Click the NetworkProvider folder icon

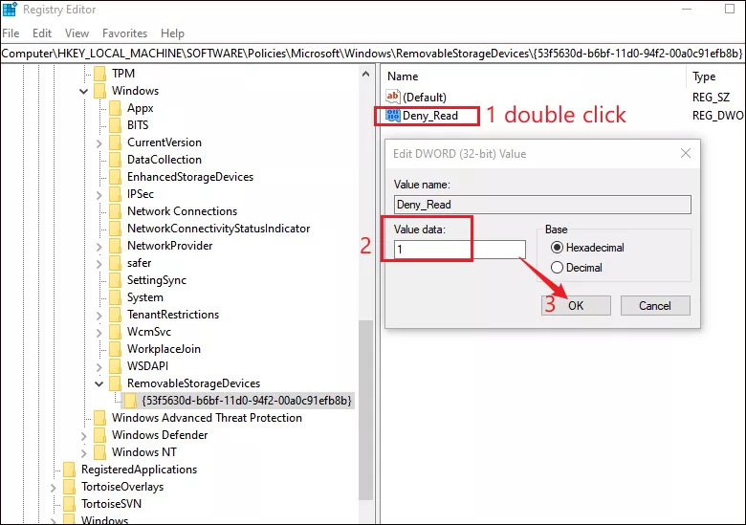pyautogui.click(x=115, y=246)
